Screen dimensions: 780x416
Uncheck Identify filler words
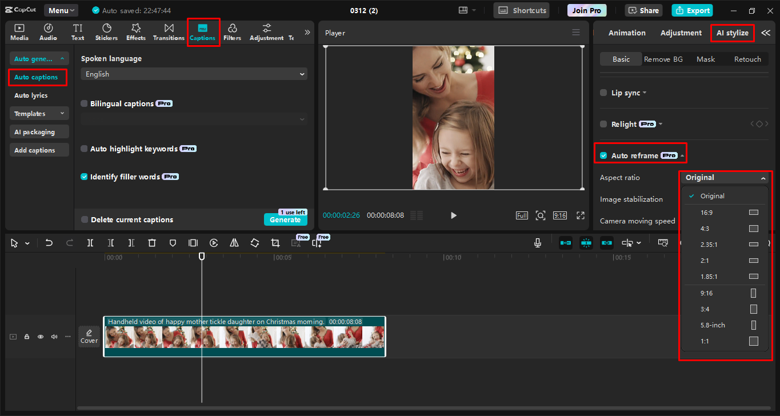tap(84, 177)
